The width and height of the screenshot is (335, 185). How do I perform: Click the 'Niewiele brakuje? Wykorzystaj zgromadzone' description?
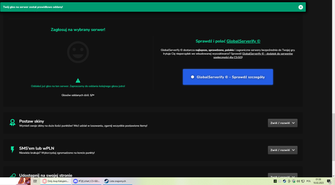(57, 153)
